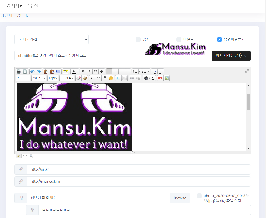Uncheck the 답변메일받기 checkbox
Image resolution: width=266 pixels, height=218 pixels.
click(x=219, y=40)
